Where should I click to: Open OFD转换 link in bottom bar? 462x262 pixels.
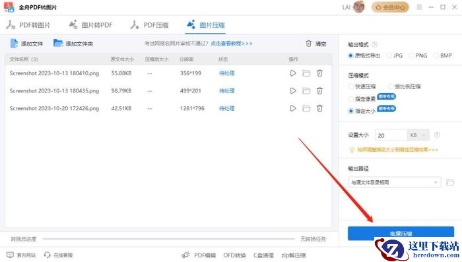234,255
